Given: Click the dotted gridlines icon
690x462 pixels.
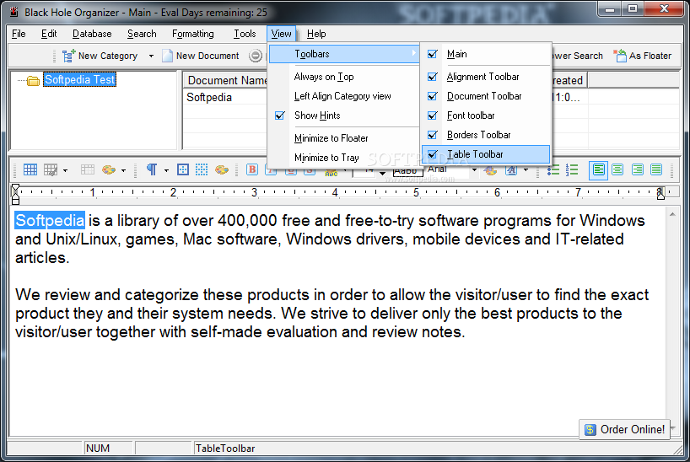Looking at the screenshot, I should [202, 169].
